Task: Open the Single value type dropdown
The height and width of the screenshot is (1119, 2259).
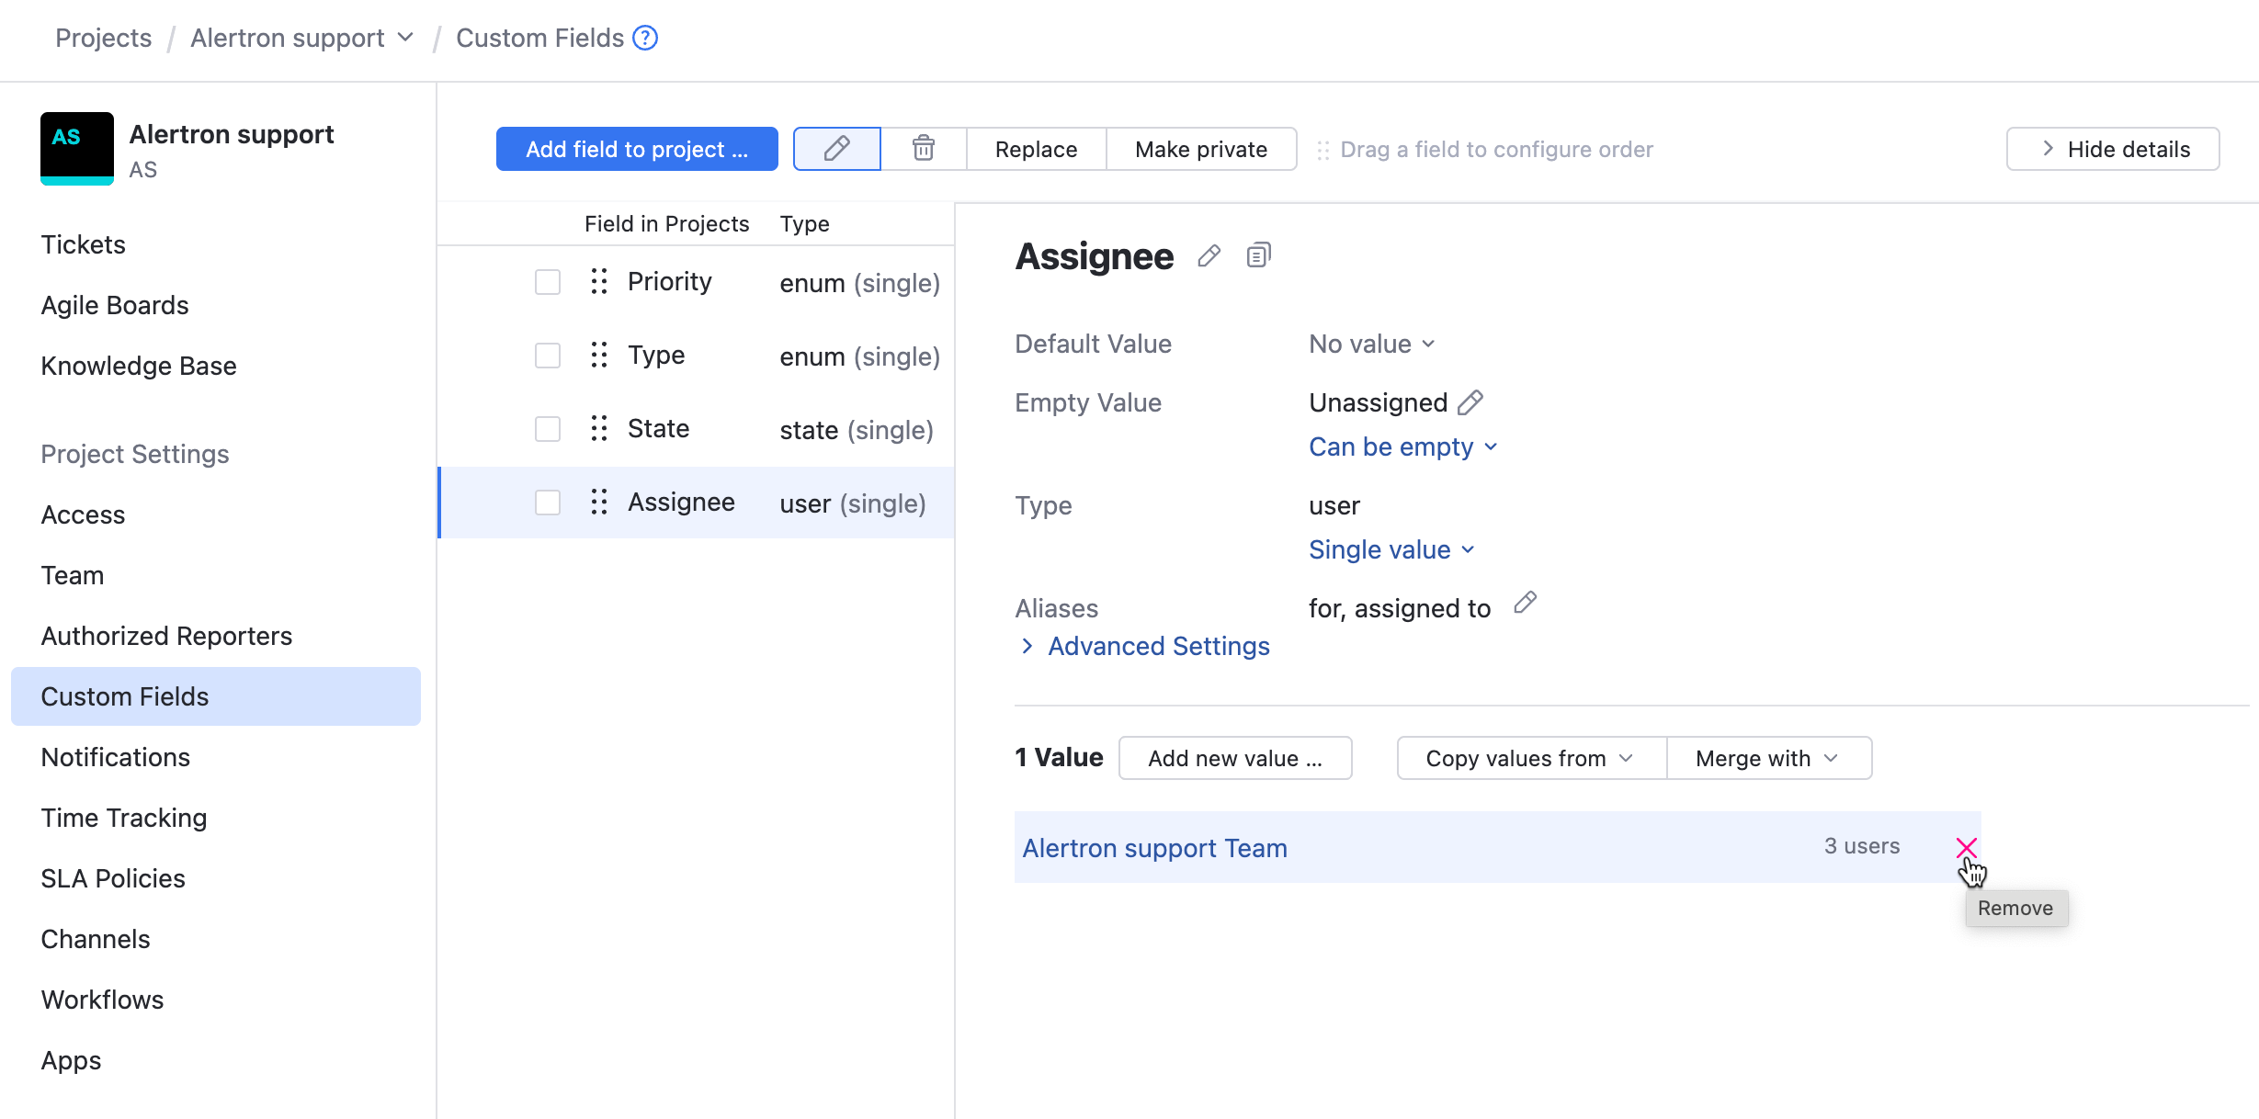Action: [1391, 548]
